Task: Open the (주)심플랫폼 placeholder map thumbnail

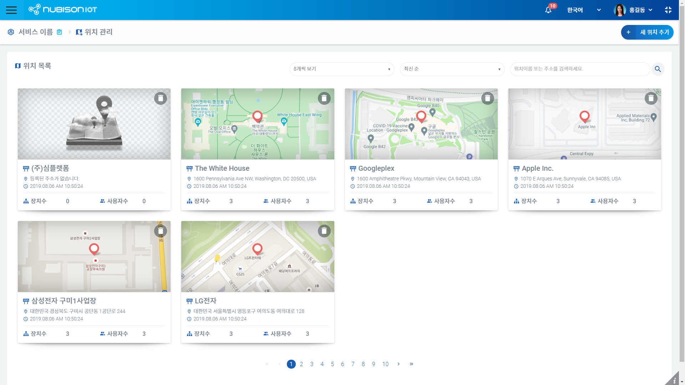Action: tap(94, 124)
